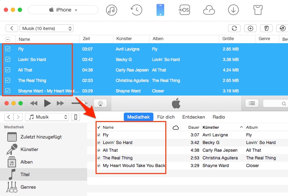The image size is (288, 196).
Task: Click the iTunes back navigation arrow
Action: click(9, 117)
